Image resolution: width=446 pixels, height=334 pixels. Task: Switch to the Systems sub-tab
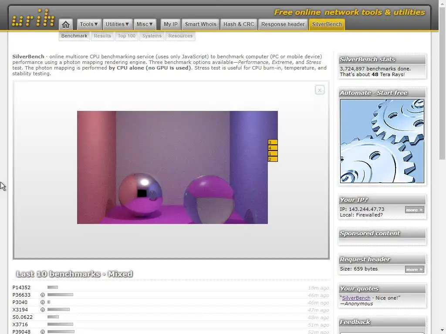[152, 36]
